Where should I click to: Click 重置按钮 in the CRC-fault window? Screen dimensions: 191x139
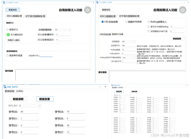106,10
